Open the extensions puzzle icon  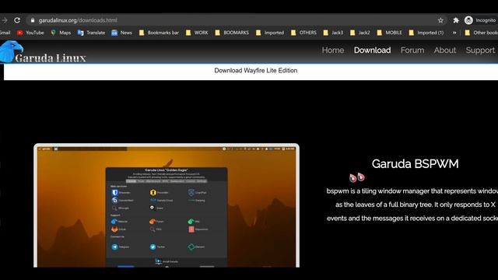456,20
